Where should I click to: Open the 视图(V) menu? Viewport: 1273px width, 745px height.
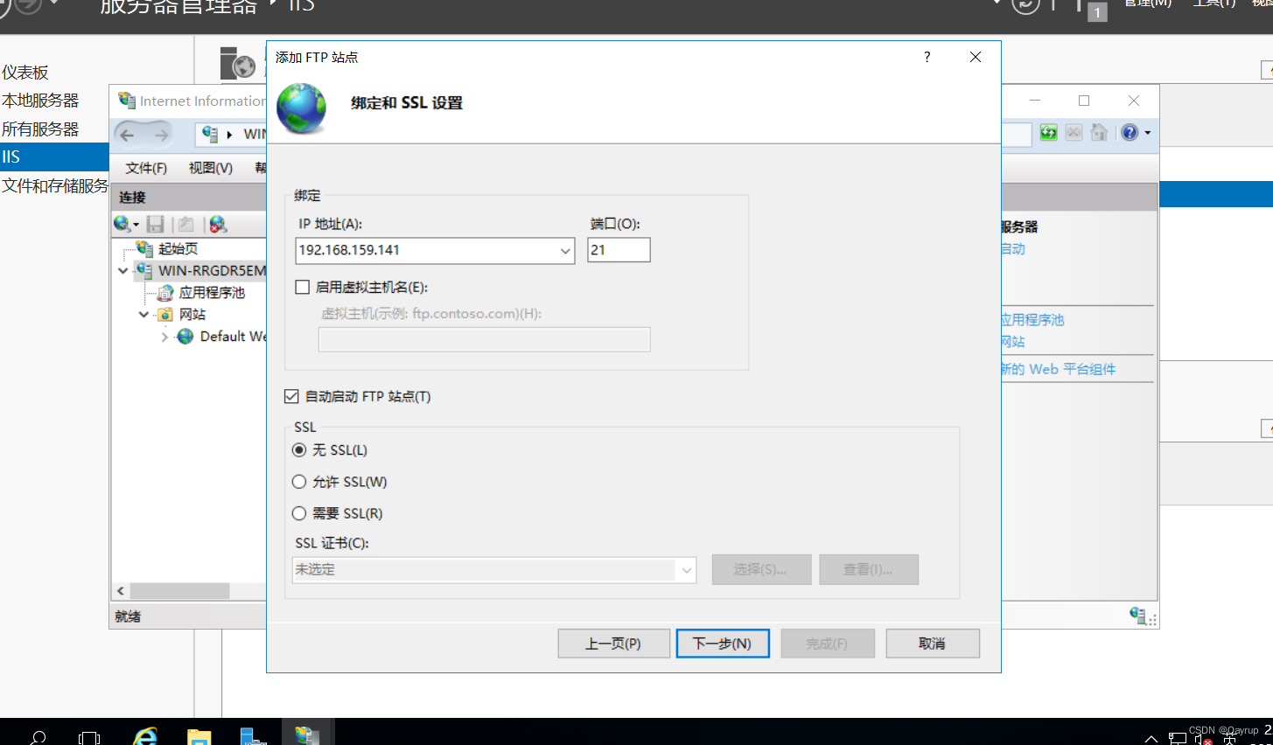211,168
